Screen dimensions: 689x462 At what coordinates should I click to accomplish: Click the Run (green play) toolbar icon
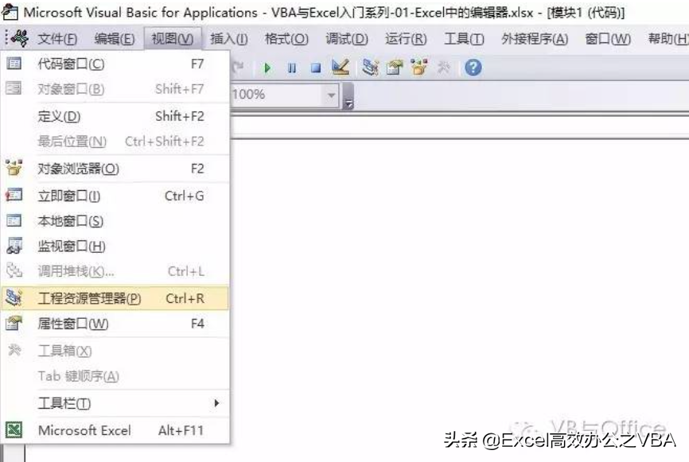point(267,68)
